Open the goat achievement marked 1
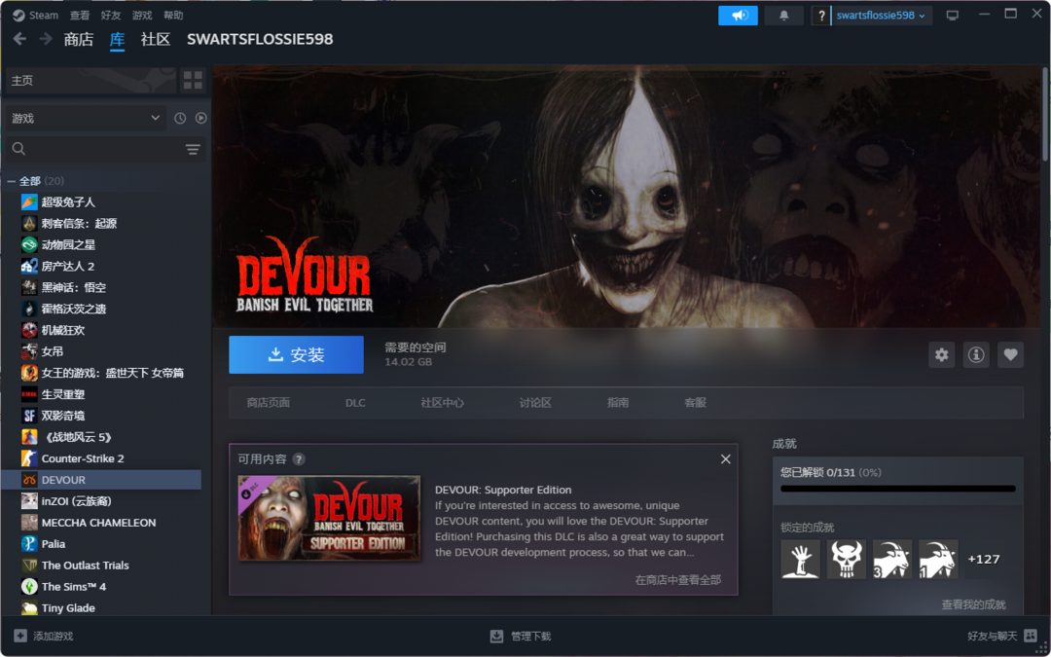This screenshot has height=657, width=1051. tap(938, 559)
